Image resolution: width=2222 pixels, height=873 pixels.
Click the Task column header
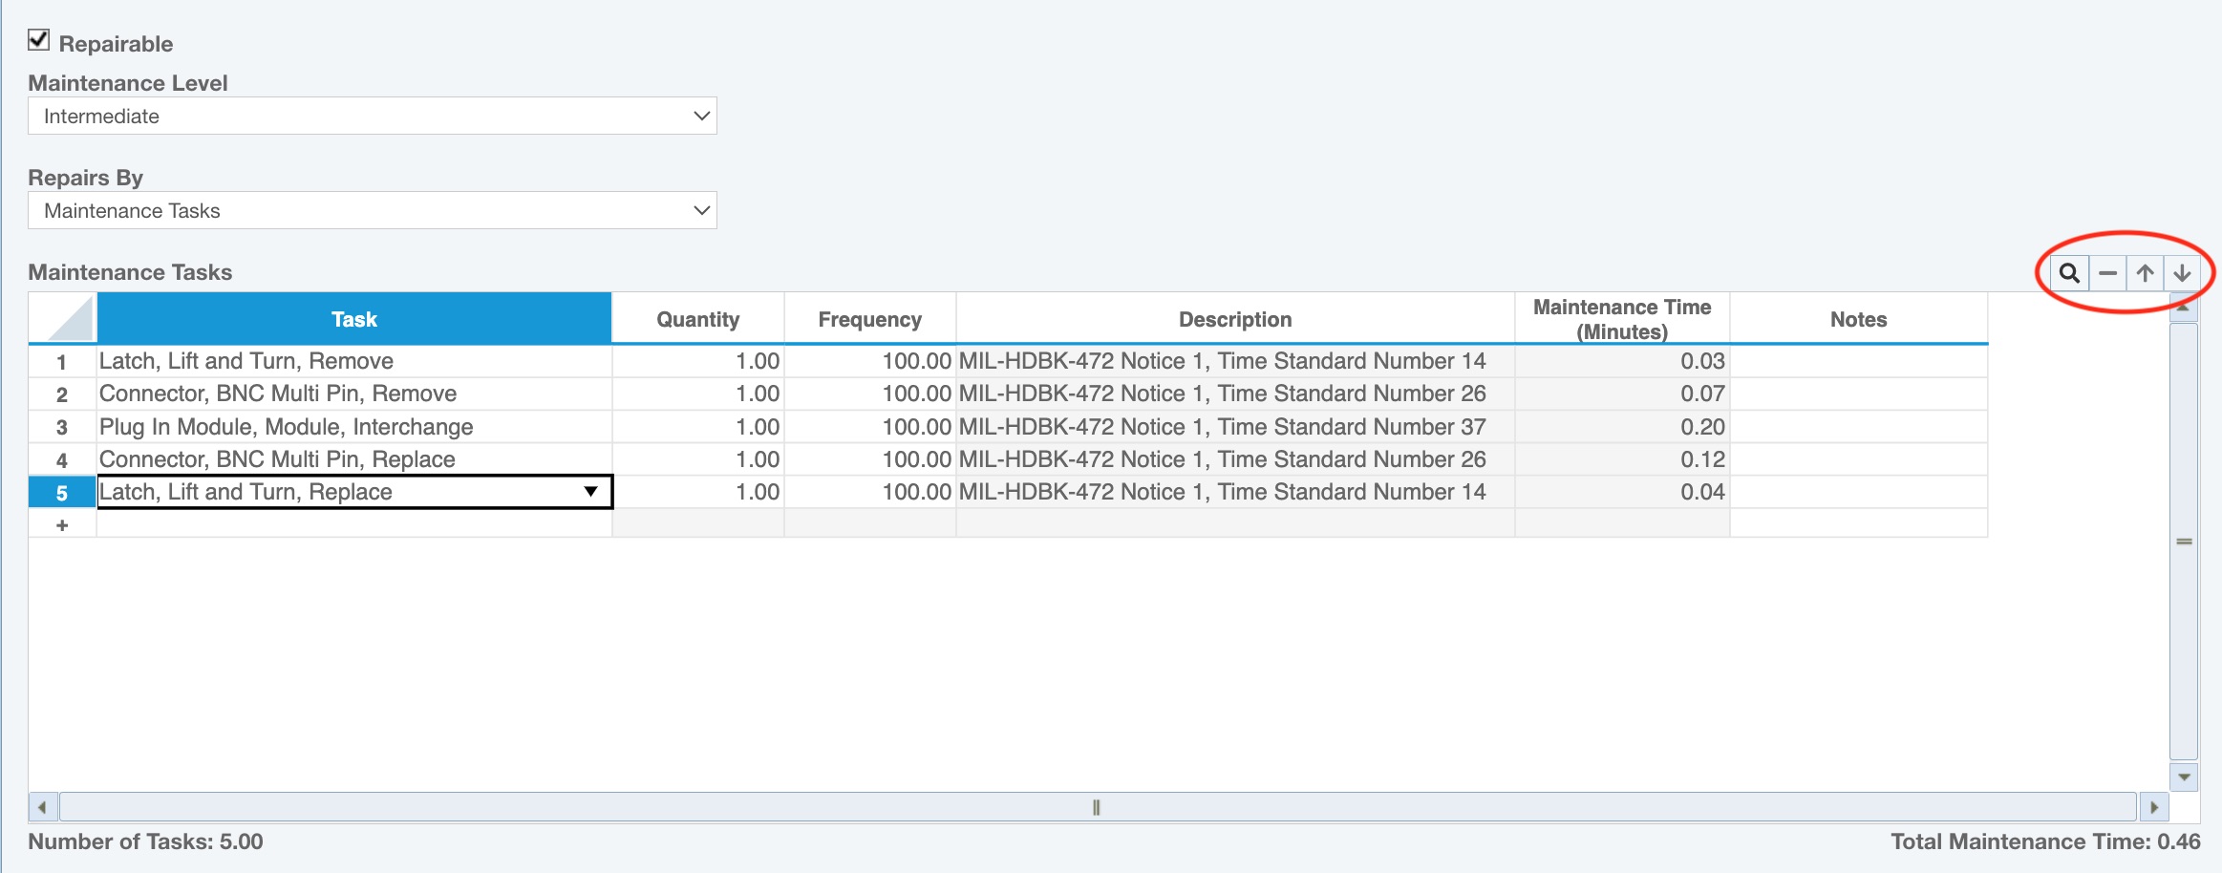353,319
